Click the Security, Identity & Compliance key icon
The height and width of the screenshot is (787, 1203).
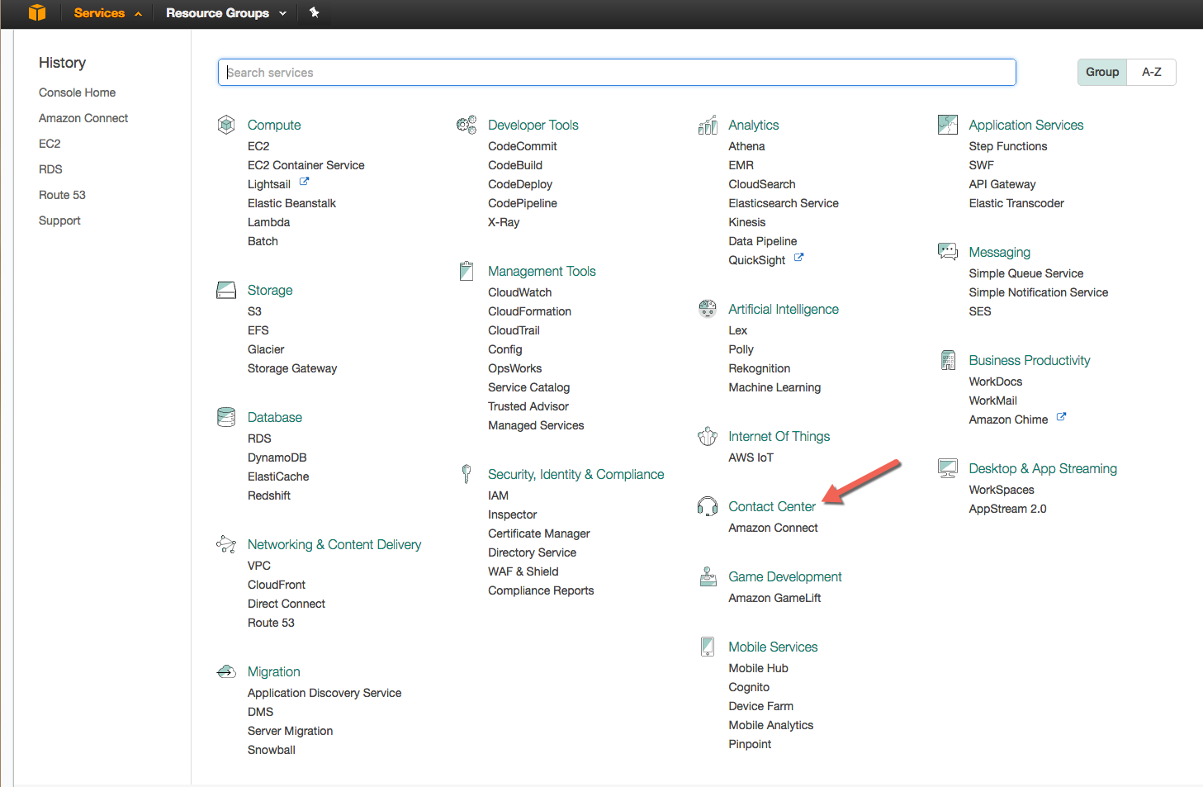[467, 474]
